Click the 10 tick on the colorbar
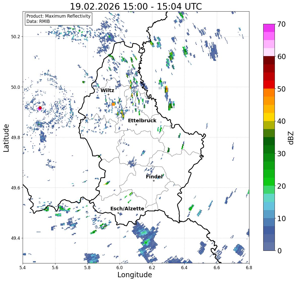 [x=281, y=218]
